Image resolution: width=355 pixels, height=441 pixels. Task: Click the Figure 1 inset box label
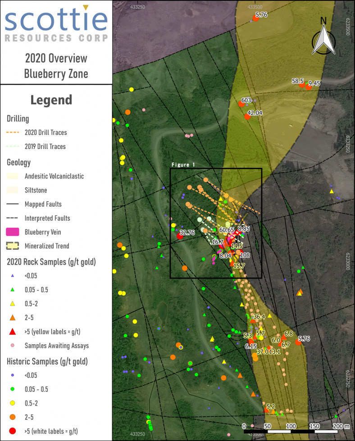[x=183, y=165]
